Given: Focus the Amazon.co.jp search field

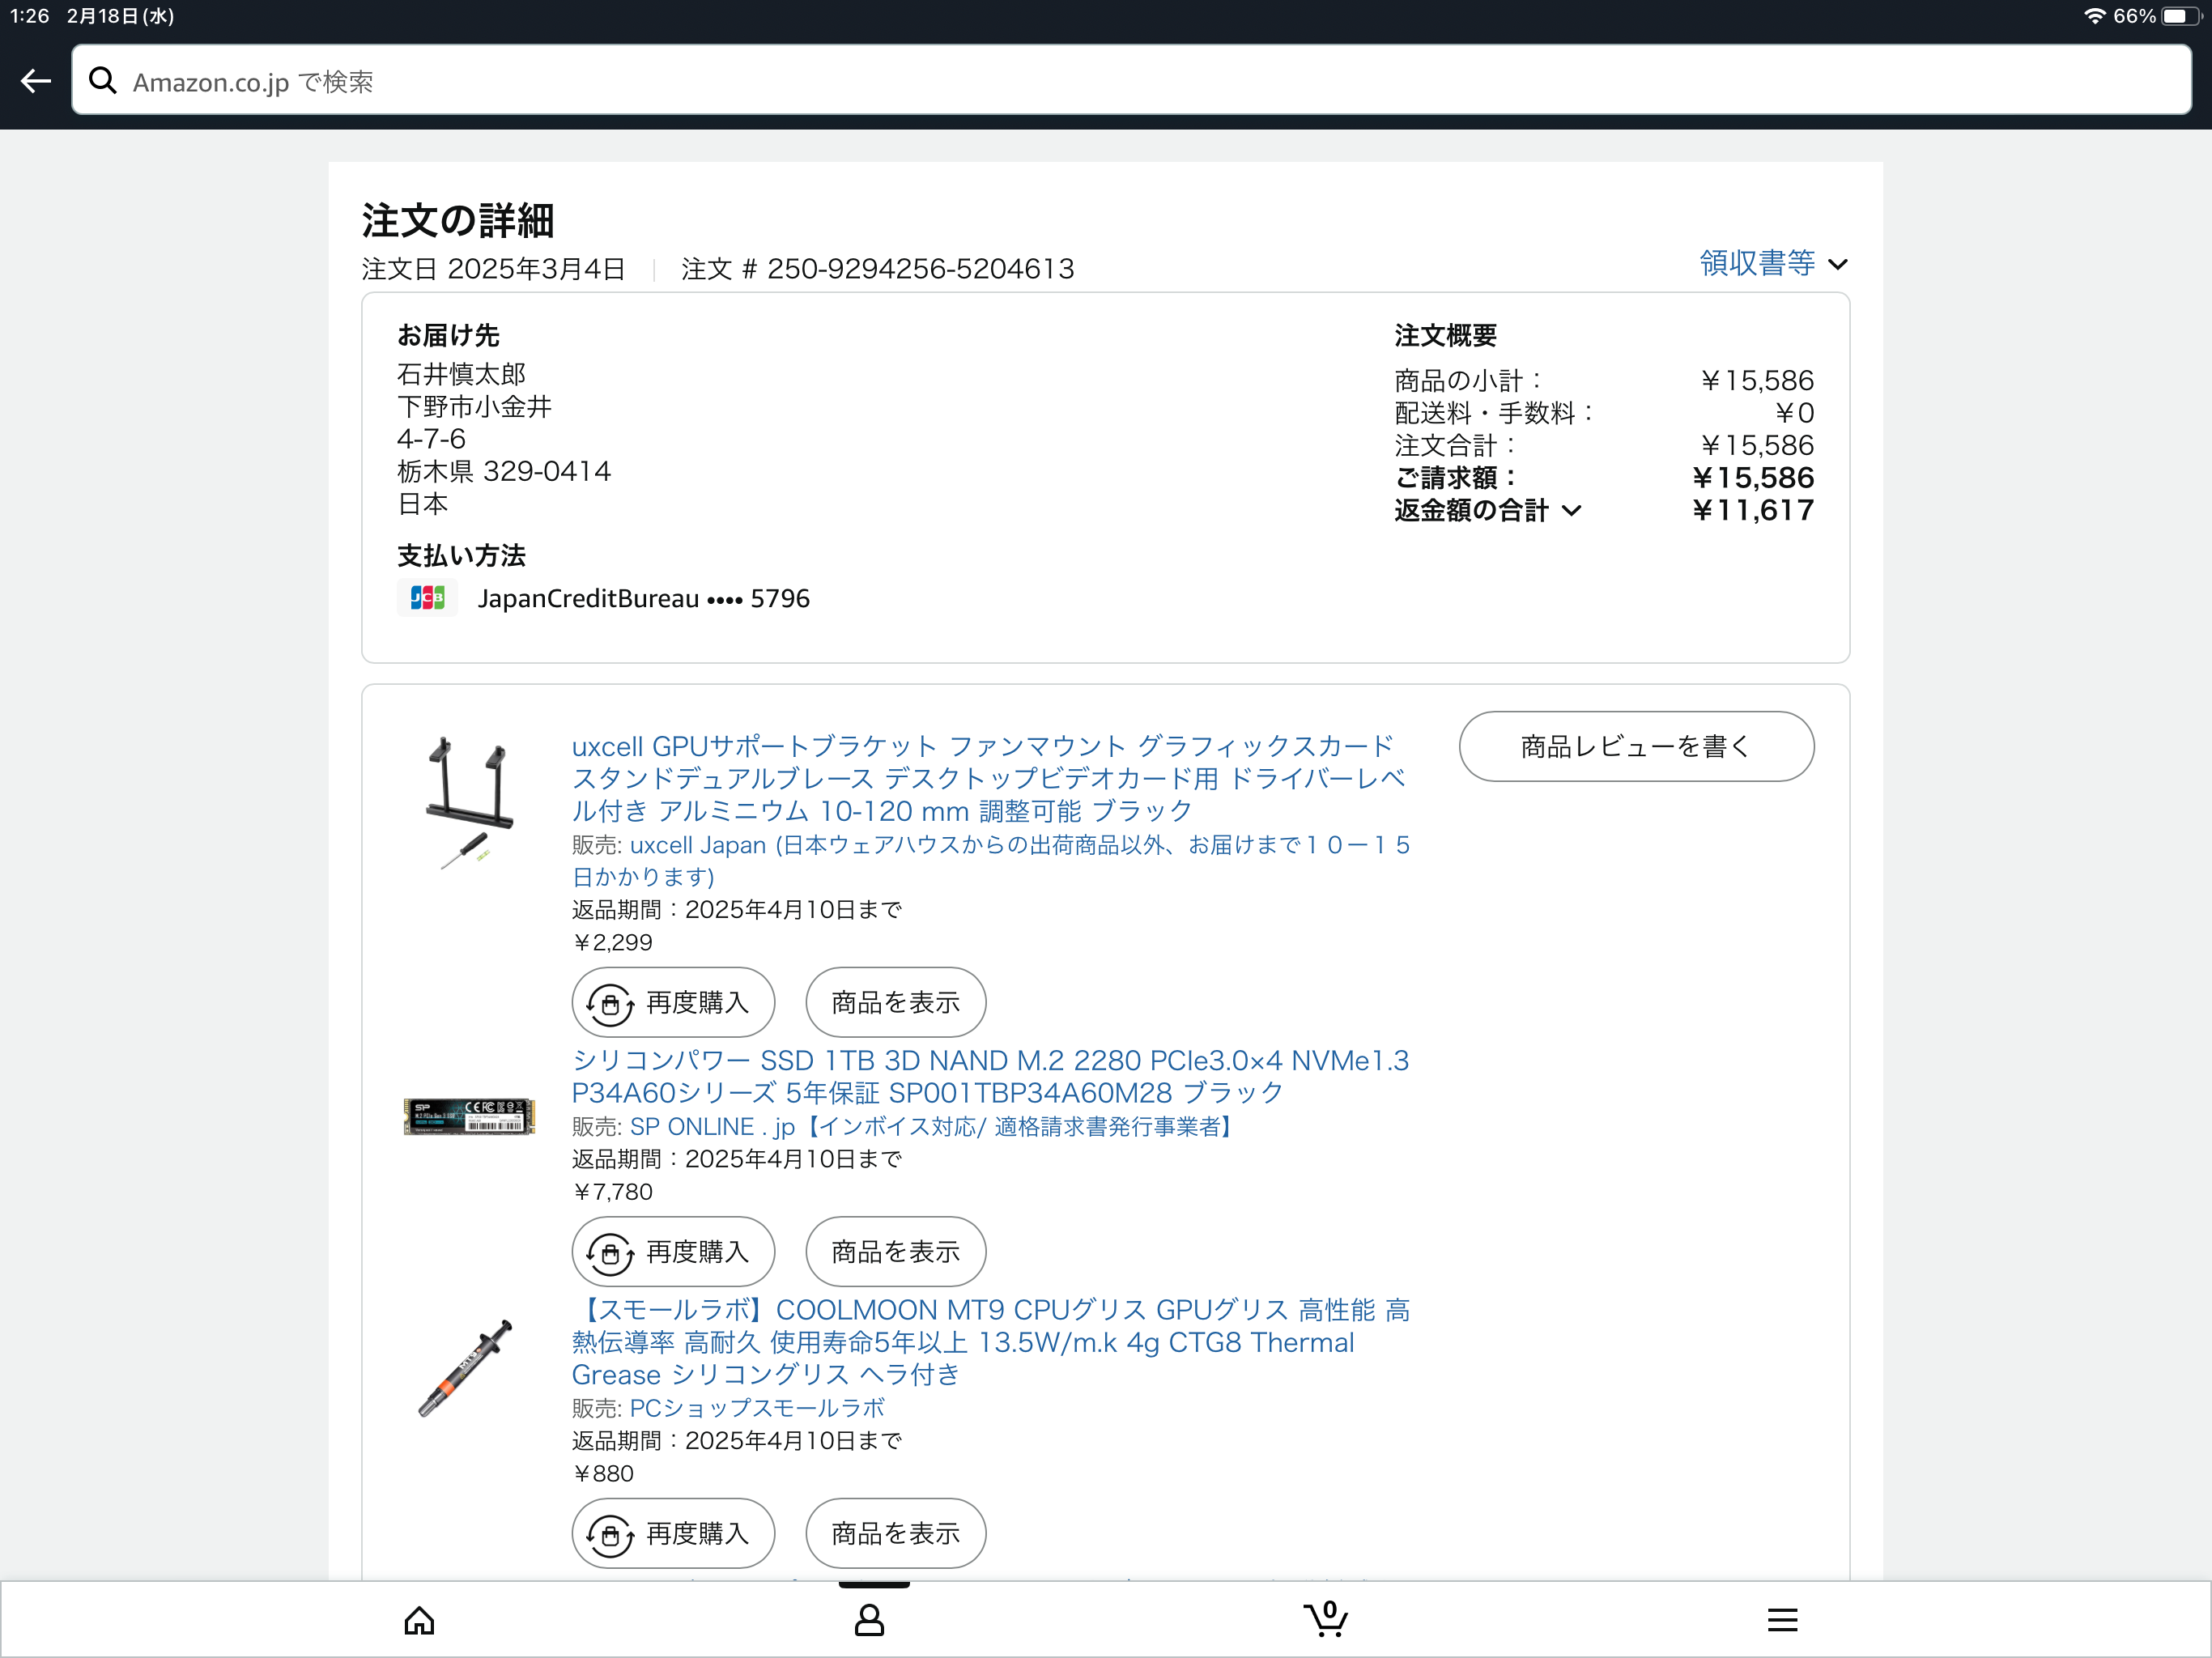Looking at the screenshot, I should tap(1130, 81).
